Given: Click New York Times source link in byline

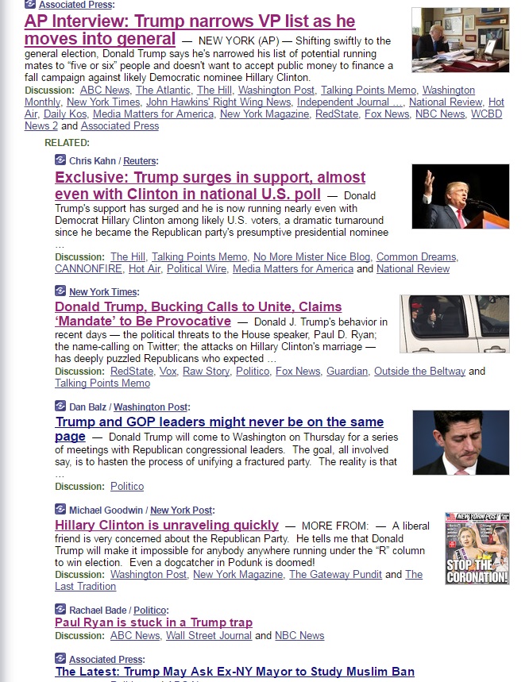Looking at the screenshot, I should click(103, 292).
